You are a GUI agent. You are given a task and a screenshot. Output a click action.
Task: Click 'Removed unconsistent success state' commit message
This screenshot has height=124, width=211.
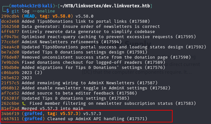(x=106, y=57)
